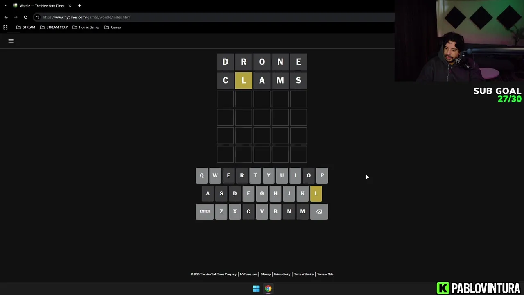Open the site information icon in address bar
524x295 pixels.
coord(37,17)
